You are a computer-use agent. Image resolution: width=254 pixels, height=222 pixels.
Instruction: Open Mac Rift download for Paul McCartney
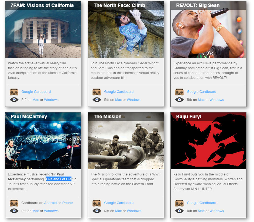pyautogui.click(x=36, y=211)
